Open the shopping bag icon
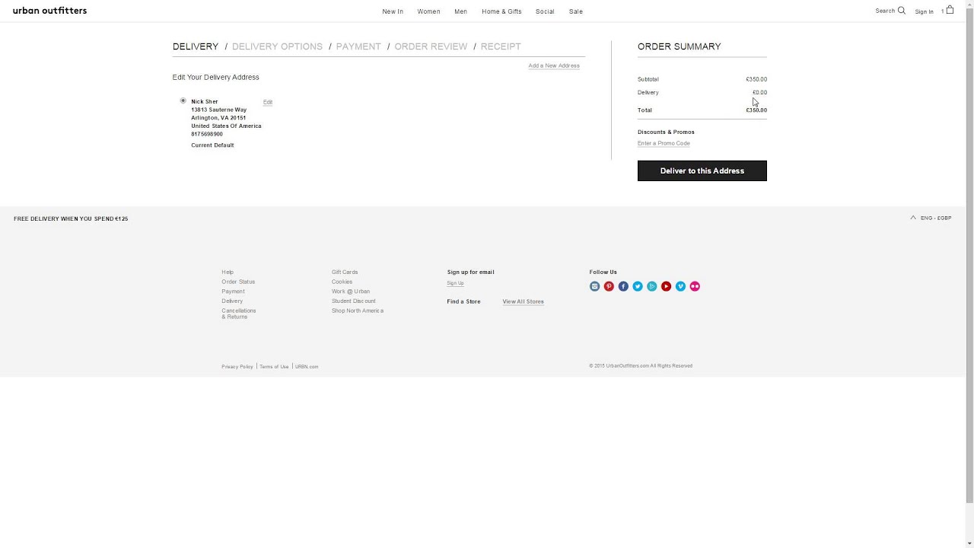Viewport: 974px width, 548px height. click(950, 10)
